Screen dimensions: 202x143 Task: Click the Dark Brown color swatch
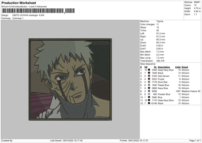[x=149, y=76]
